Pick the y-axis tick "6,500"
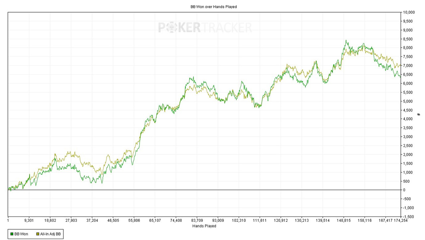Viewport: 425px width, 240px height. (408, 75)
